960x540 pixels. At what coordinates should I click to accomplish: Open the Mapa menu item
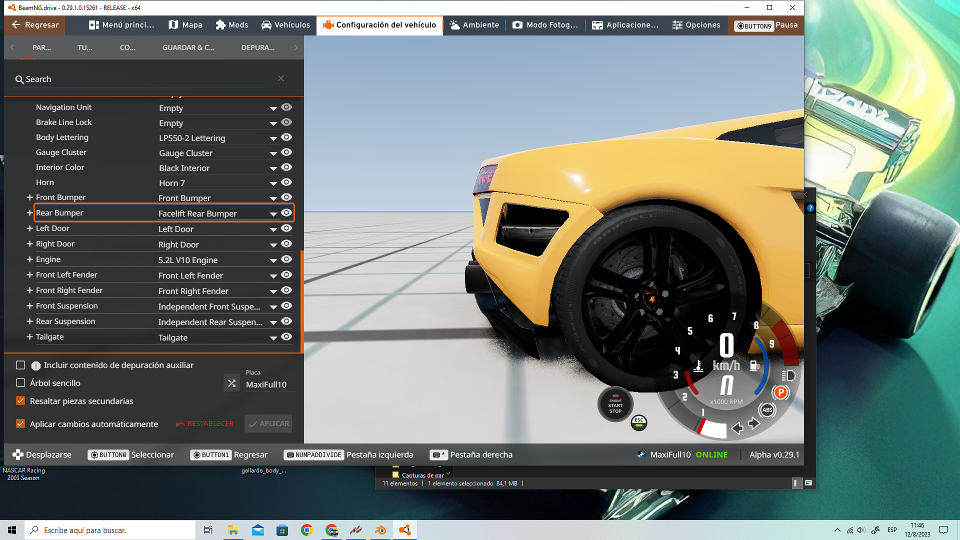(185, 25)
